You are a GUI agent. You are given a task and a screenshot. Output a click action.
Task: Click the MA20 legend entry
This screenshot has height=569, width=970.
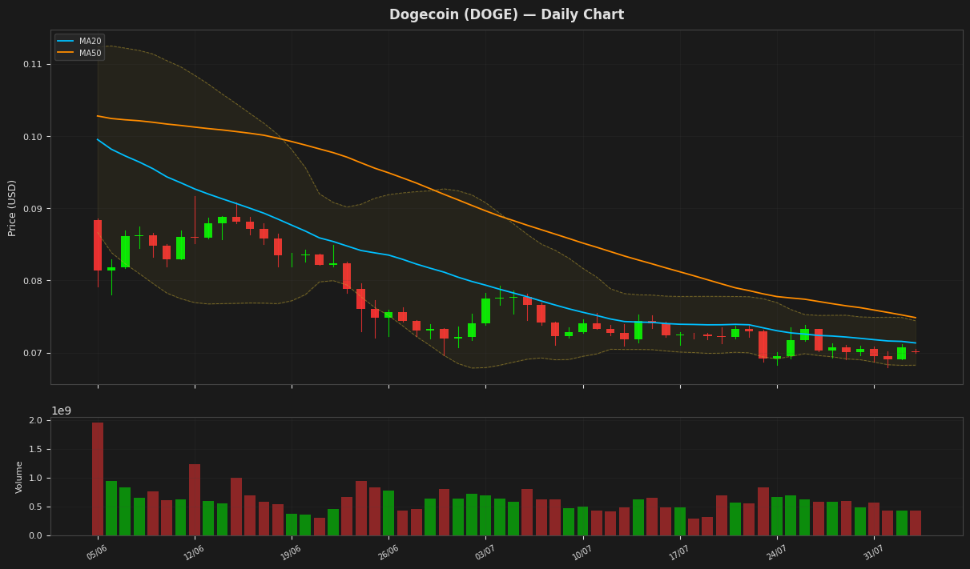79,41
